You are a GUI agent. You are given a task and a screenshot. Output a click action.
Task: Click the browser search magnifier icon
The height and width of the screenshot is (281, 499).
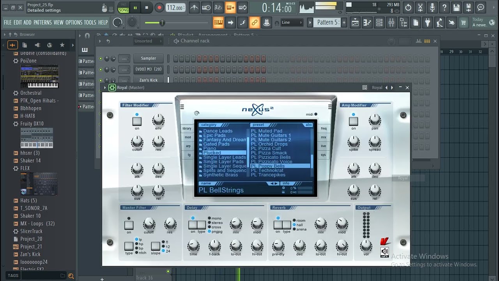point(71,276)
